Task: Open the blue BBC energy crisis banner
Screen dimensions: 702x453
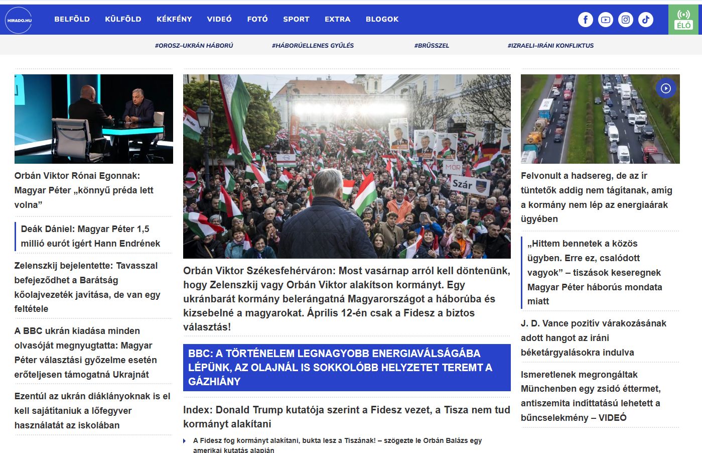Action: click(346, 367)
